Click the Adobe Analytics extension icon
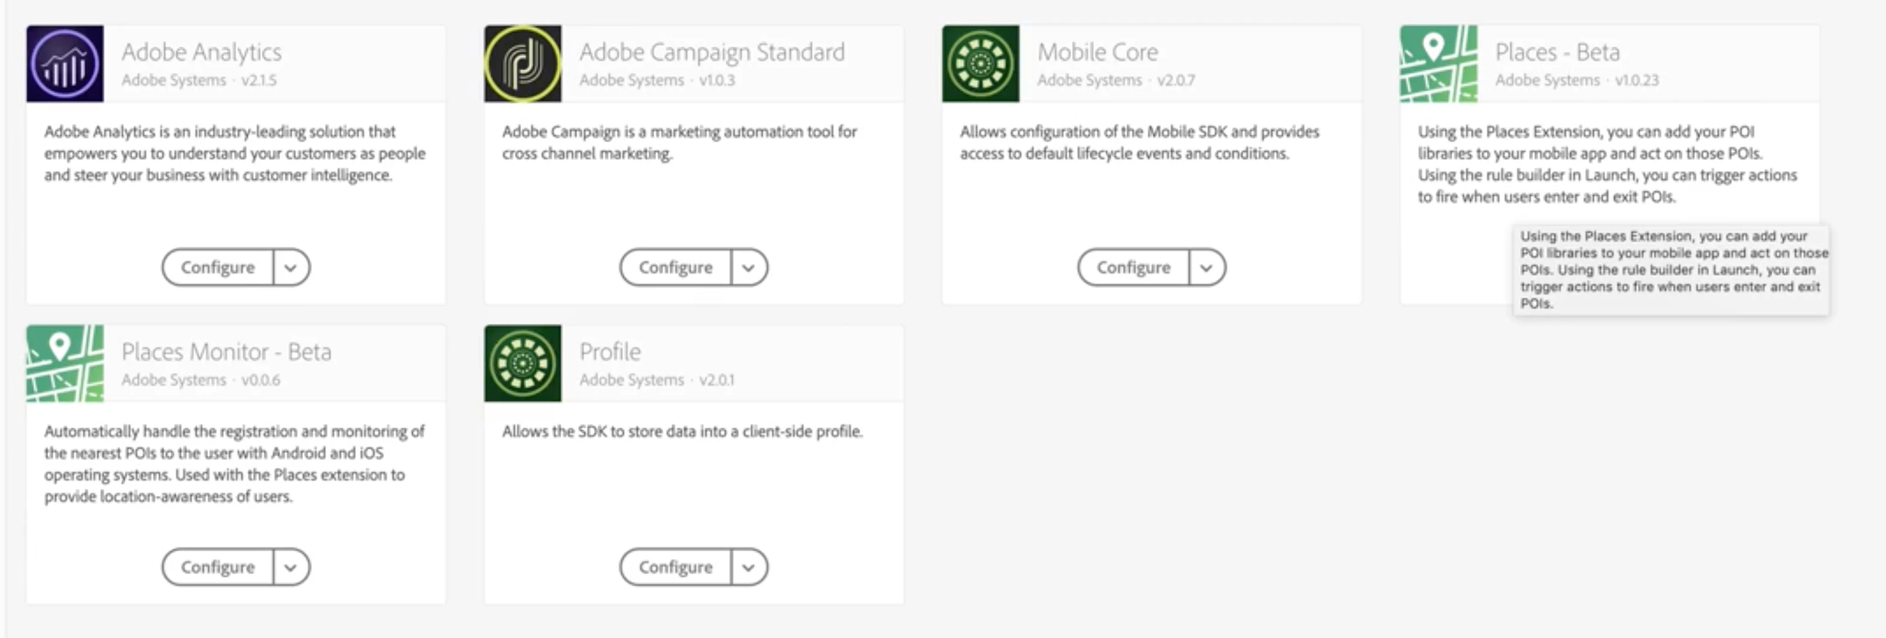 point(64,64)
